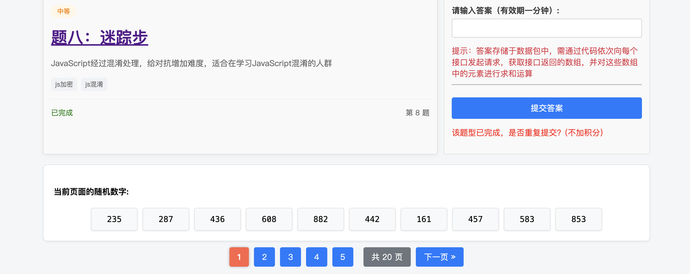The image size is (690, 274).
Task: Select current page 1 button
Action: [x=239, y=257]
